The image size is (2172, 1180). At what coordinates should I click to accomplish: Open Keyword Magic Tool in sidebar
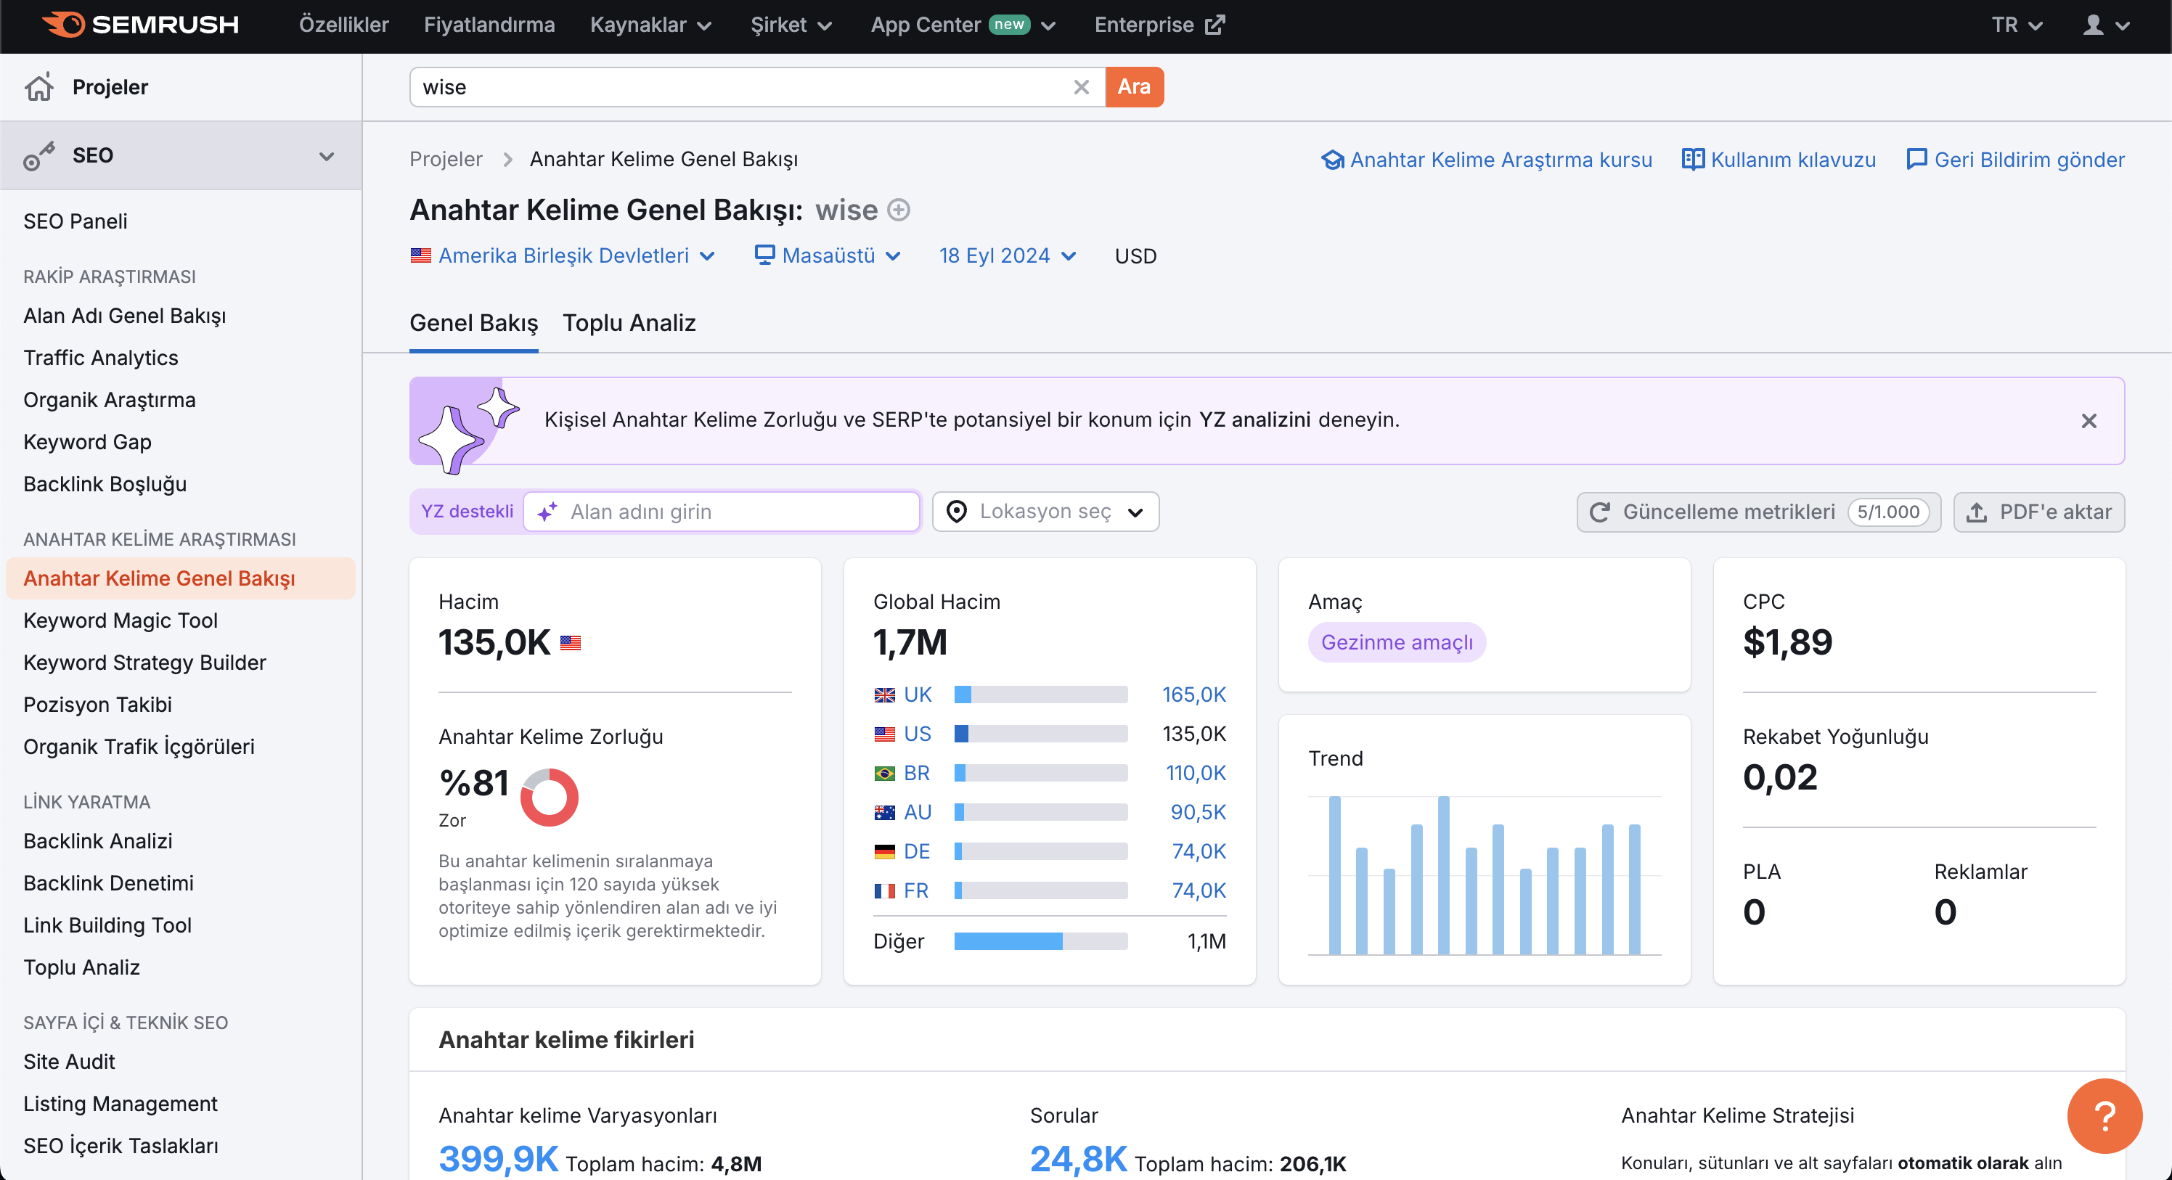tap(121, 620)
